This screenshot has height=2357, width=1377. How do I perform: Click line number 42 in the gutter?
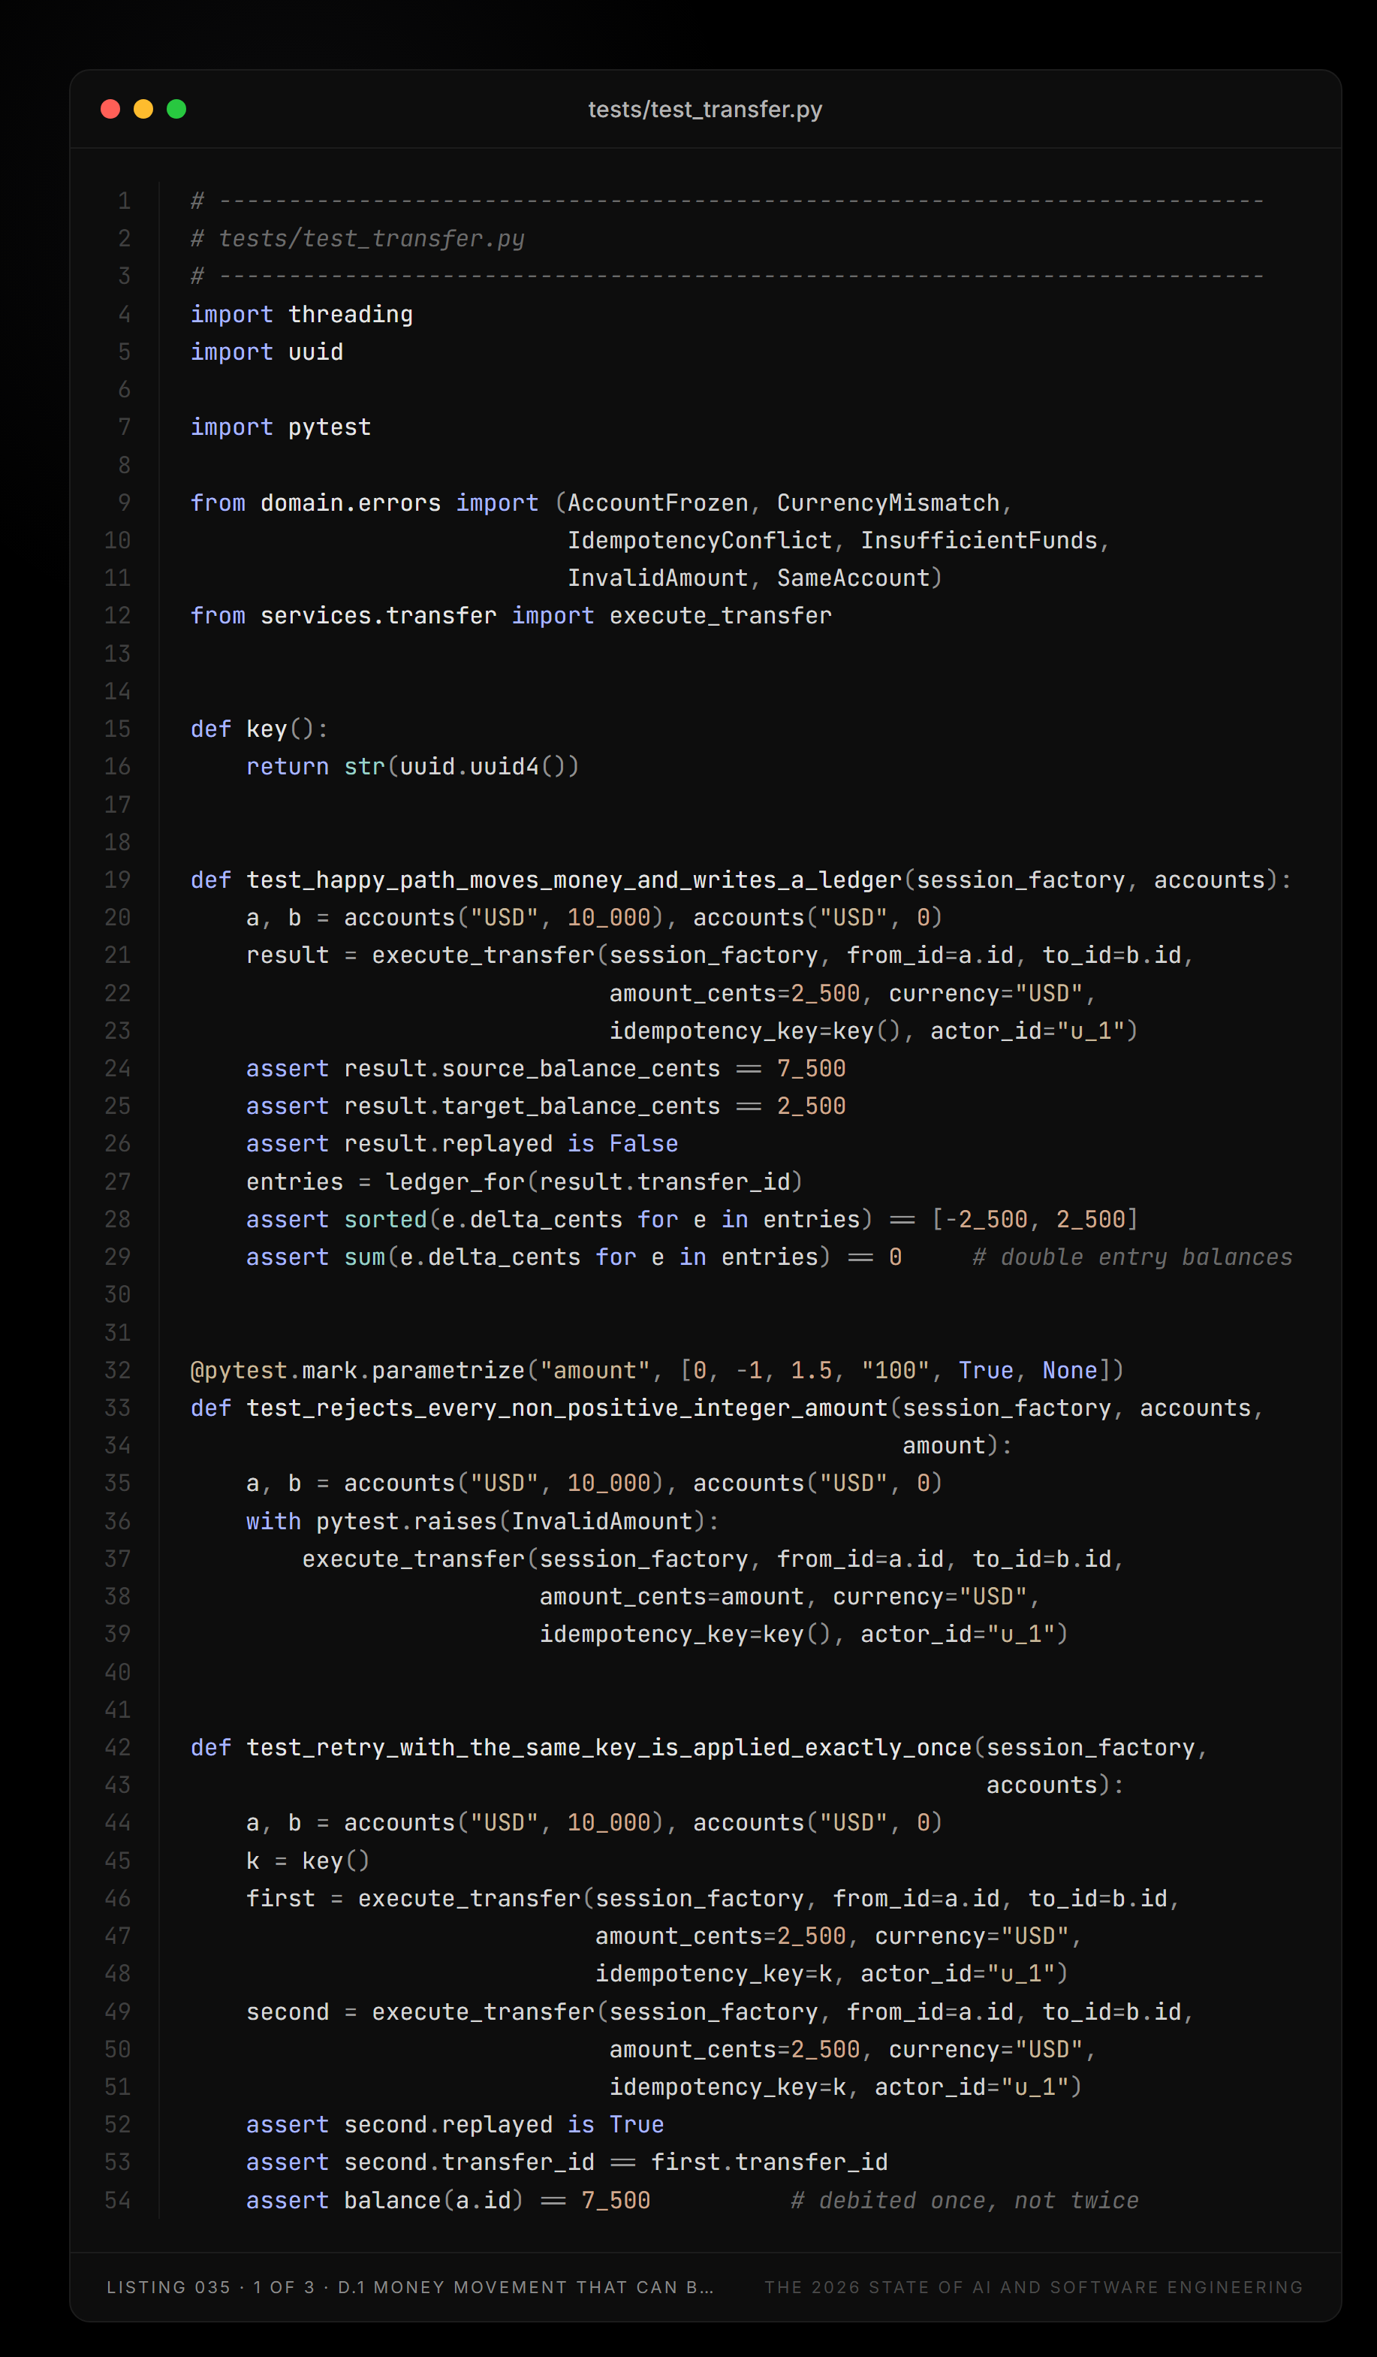(x=118, y=1747)
